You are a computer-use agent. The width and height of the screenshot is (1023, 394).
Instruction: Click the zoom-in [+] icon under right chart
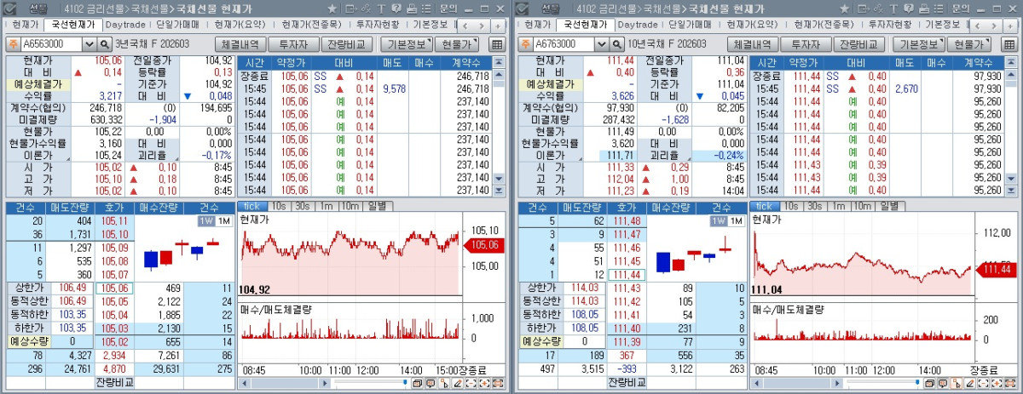pos(996,383)
